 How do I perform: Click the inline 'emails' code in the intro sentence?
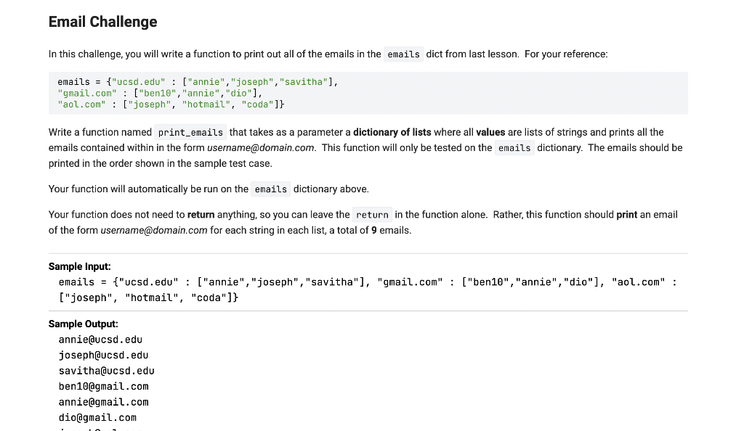pos(403,54)
